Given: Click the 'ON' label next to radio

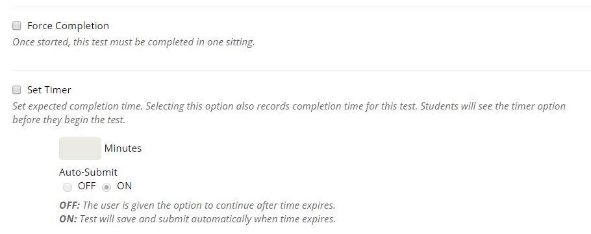Looking at the screenshot, I should click(125, 186).
